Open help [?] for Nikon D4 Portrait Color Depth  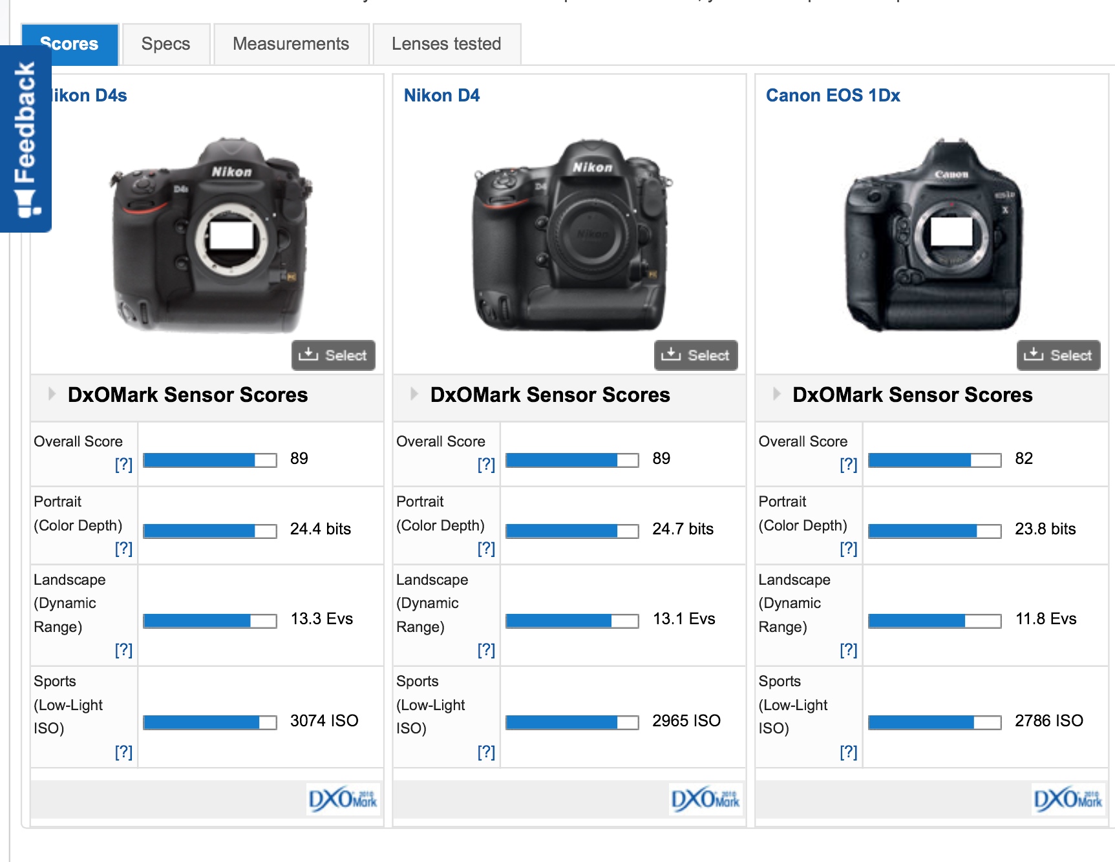point(486,549)
